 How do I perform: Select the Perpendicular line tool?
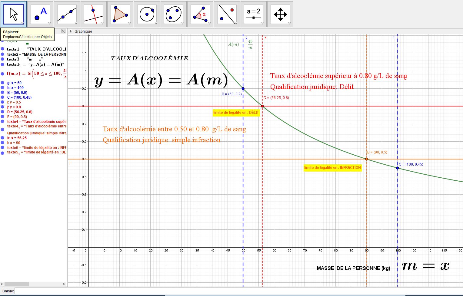[94, 14]
